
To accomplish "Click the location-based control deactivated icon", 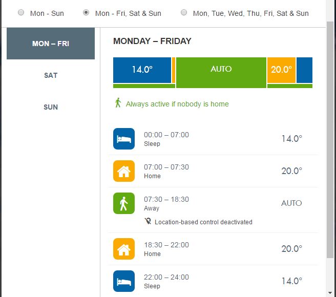I will (148, 222).
